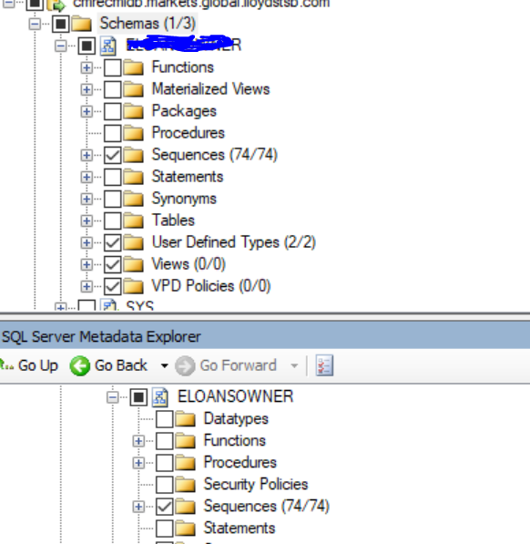The height and width of the screenshot is (544, 530).
Task: Click the SQL Server Metadata Explorer title bar
Action: click(265, 336)
